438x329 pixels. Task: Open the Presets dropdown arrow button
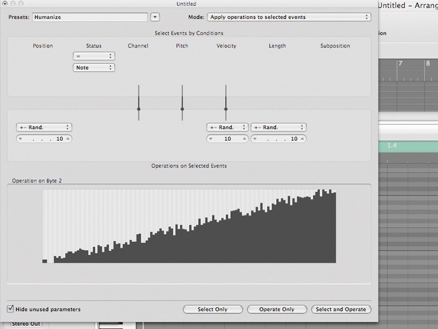pos(155,17)
